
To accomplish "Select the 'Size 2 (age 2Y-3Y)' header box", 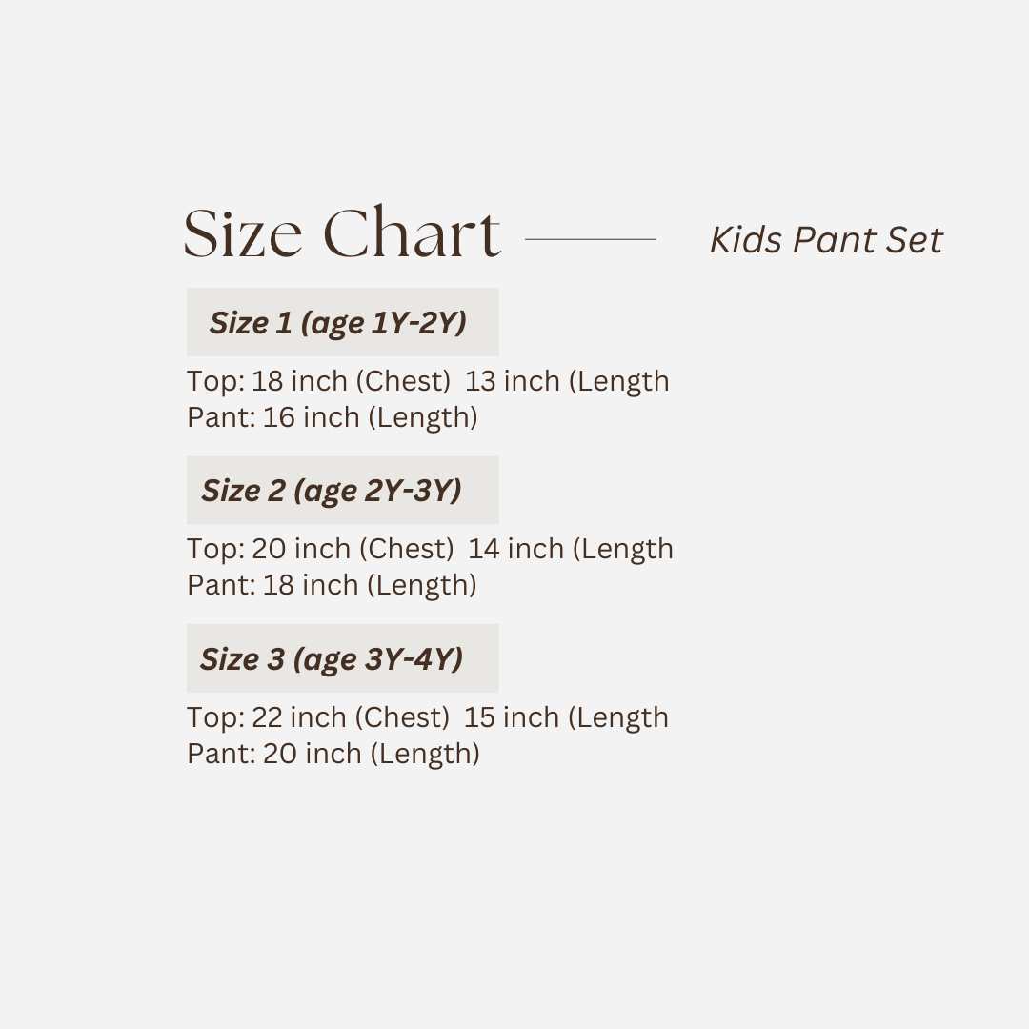I will [x=342, y=490].
